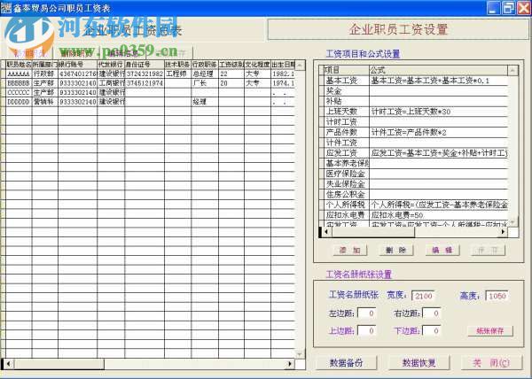Click the 职员姓名 column header

19,65
